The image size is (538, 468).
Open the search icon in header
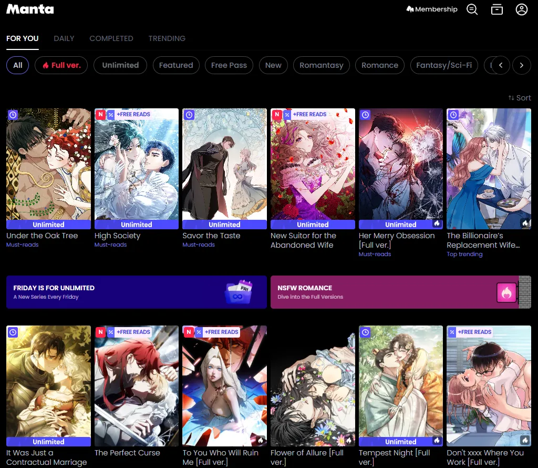[x=472, y=9]
